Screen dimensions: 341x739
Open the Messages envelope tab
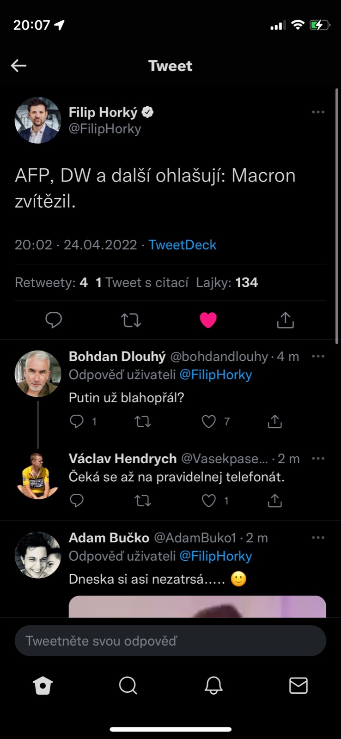pos(298,685)
